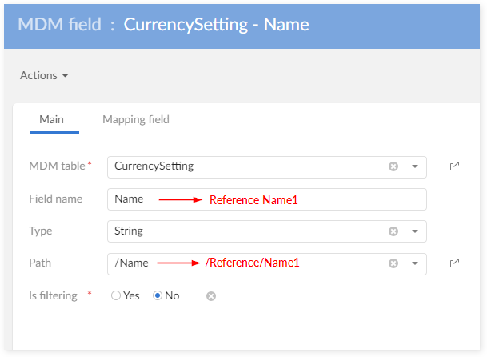Click the MDM field breadcrumb in header
Viewport: 487px width, 357px height.
[x=62, y=24]
